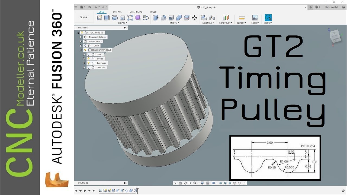Open the Rectangular Pattern tool
The width and height of the screenshot is (347, 195).
pyautogui.click(x=130, y=18)
